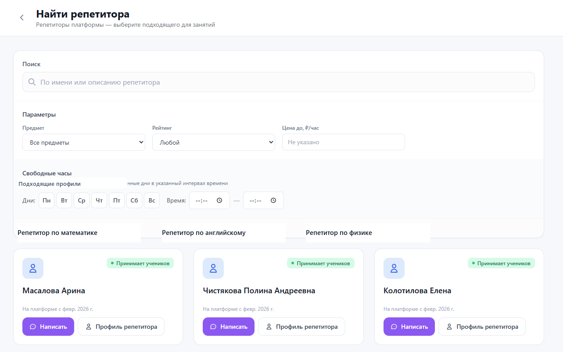Click Масалова Арина avatar icon
The width and height of the screenshot is (563, 352).
33,268
